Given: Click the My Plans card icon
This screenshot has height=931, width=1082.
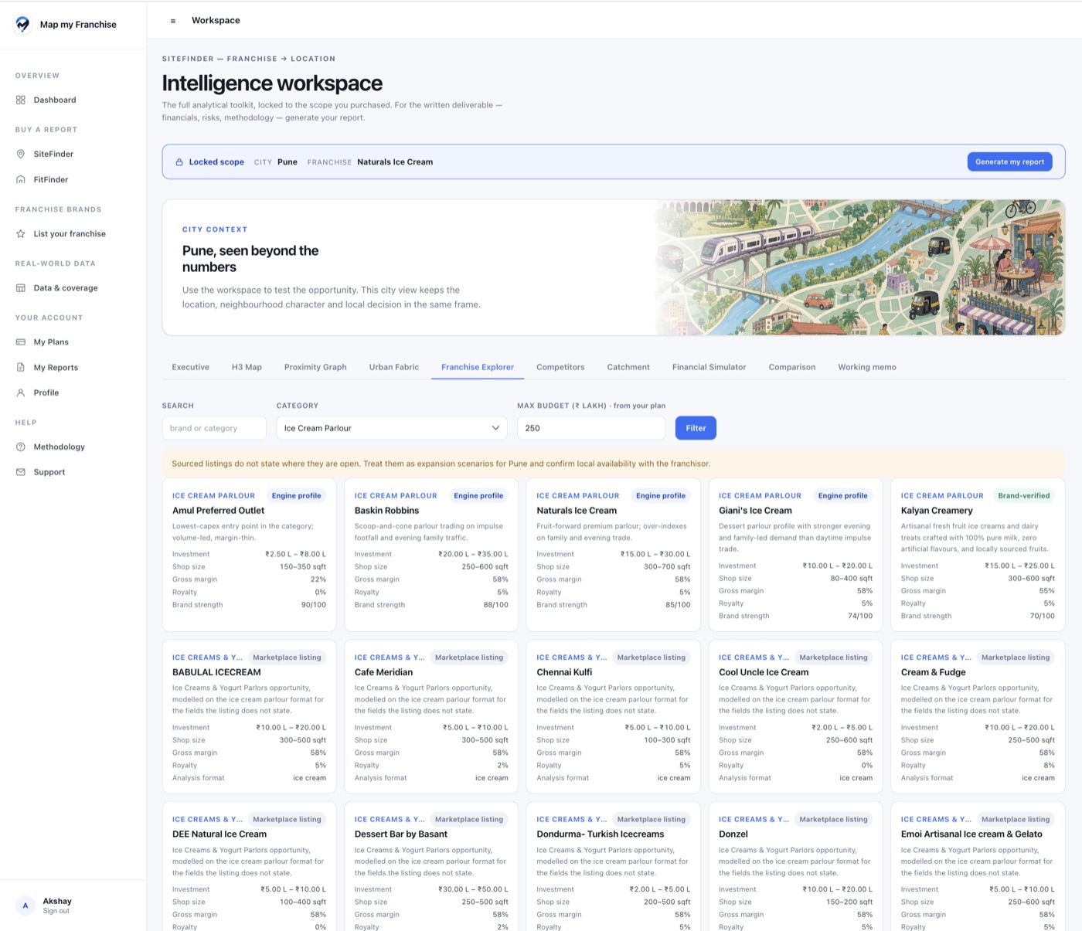Looking at the screenshot, I should click(21, 342).
